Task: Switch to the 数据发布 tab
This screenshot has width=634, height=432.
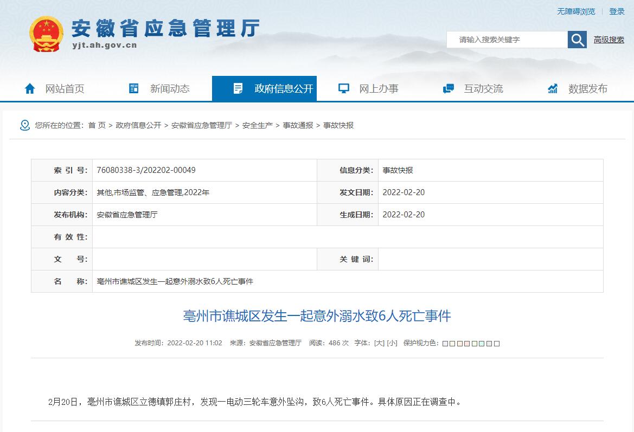Action: [587, 88]
